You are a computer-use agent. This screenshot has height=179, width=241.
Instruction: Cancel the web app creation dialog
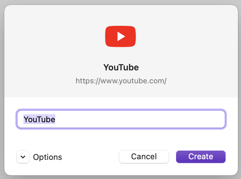pyautogui.click(x=144, y=156)
